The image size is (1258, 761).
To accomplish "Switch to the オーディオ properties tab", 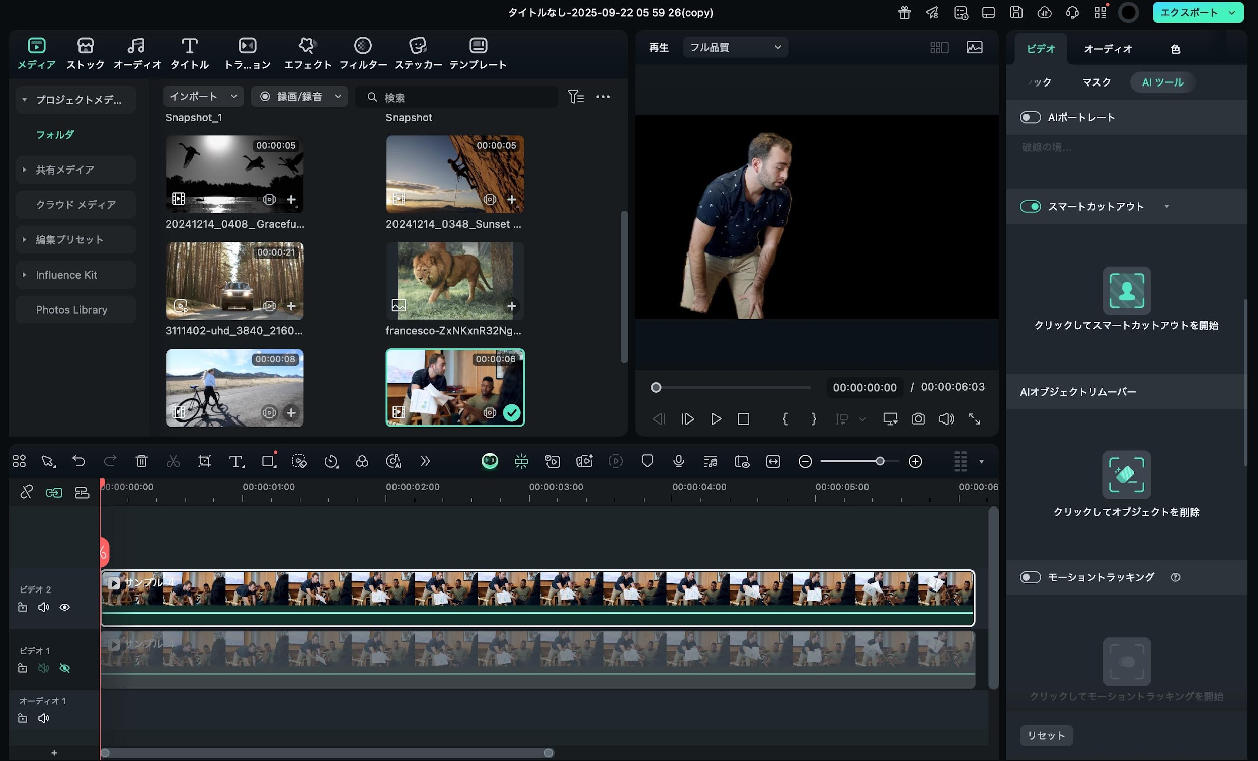I will tap(1108, 49).
